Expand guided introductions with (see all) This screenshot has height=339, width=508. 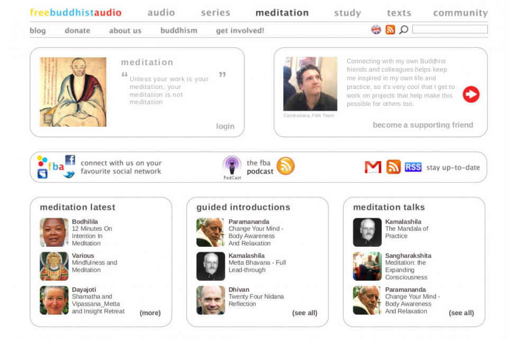click(305, 313)
